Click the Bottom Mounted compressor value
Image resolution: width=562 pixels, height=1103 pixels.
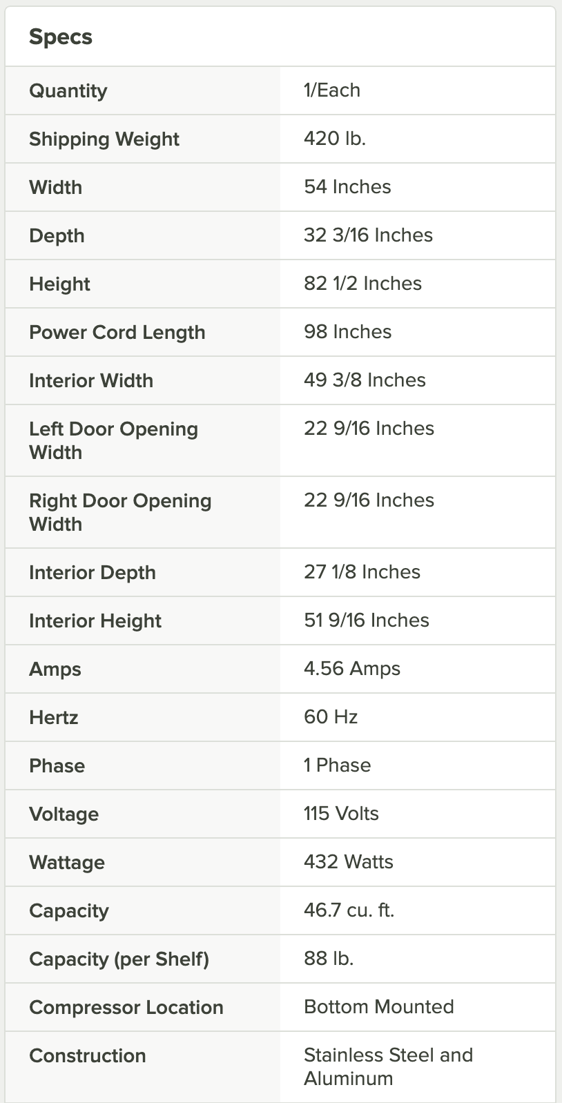[379, 1007]
